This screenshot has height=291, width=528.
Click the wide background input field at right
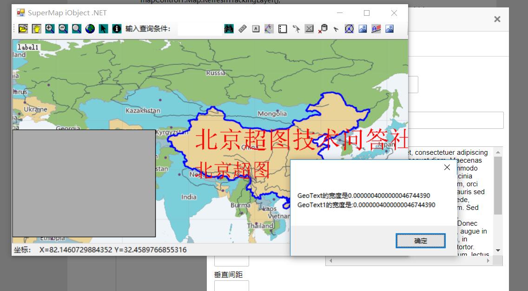coord(456,120)
